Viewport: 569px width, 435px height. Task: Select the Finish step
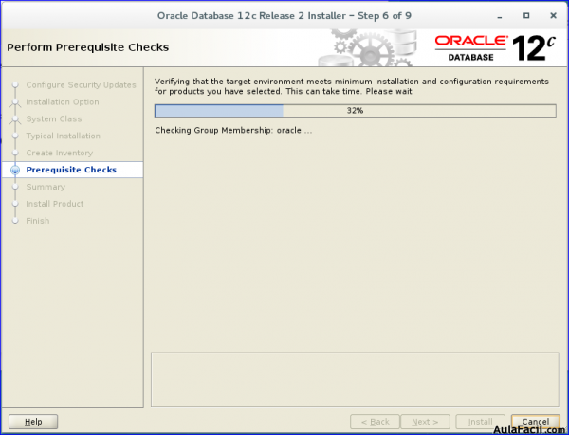point(38,221)
